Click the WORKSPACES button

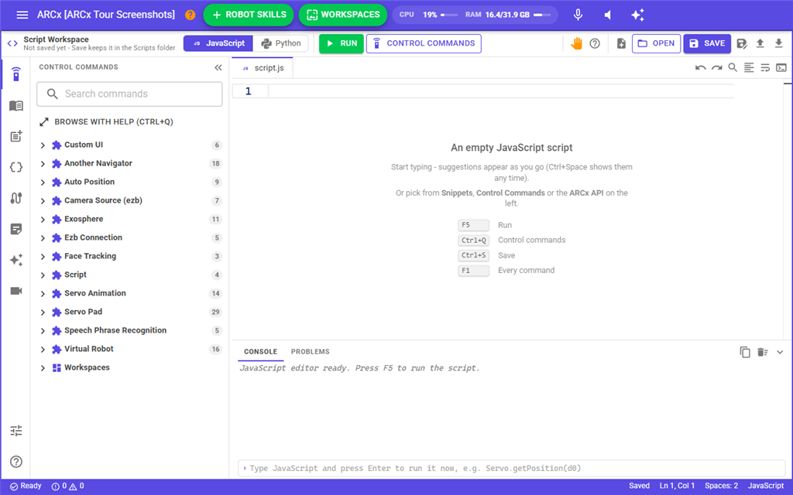click(343, 15)
